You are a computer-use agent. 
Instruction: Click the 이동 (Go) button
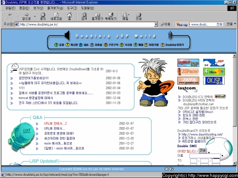[166, 24]
